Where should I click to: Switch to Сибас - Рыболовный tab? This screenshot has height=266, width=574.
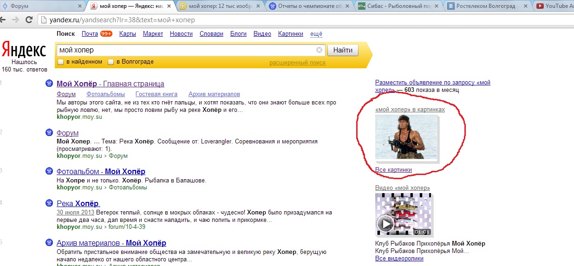(398, 6)
